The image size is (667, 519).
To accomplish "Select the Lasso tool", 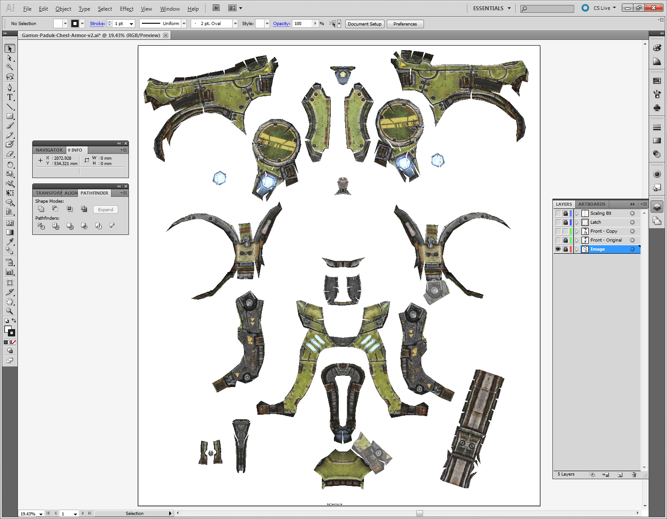I will [x=9, y=77].
